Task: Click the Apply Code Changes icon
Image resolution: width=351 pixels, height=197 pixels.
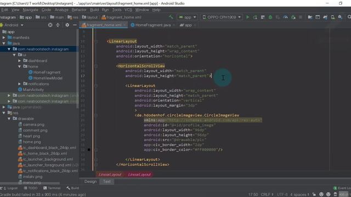Action: pos(263,17)
